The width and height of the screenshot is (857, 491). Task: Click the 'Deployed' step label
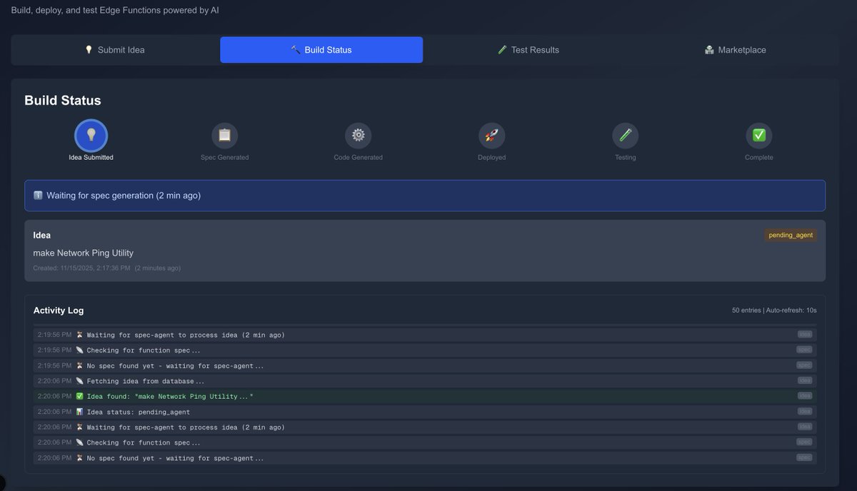[492, 157]
